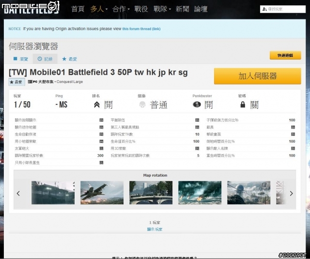Select the 友軍砲火 friendly fire row

pyautogui.click(x=59, y=148)
